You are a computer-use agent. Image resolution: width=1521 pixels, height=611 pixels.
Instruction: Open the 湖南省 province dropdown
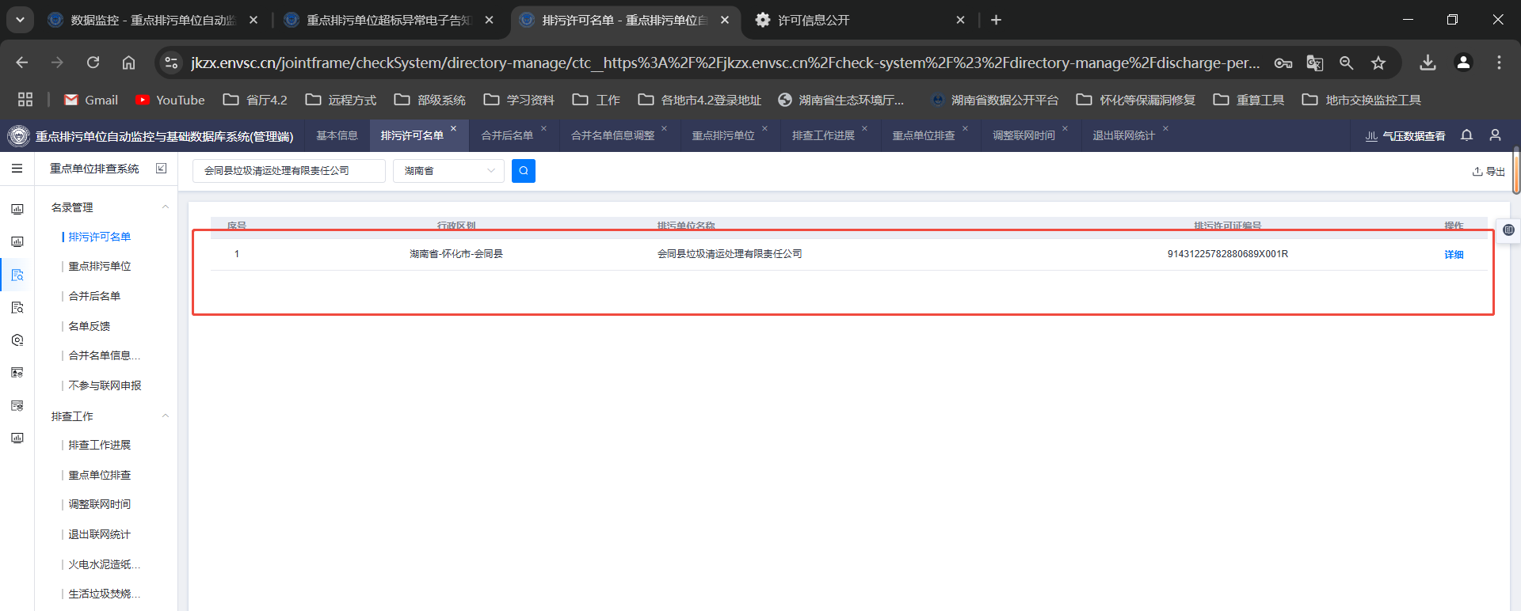[x=448, y=171]
